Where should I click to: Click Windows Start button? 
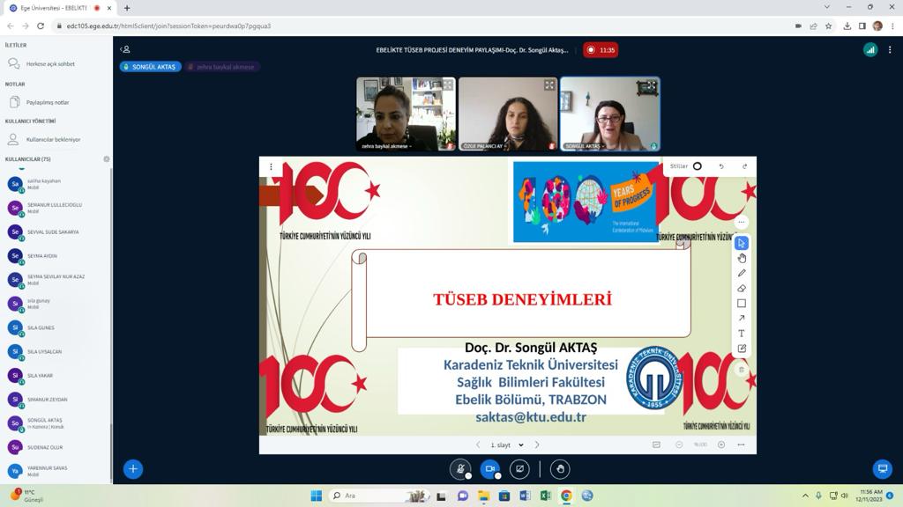coord(317,496)
